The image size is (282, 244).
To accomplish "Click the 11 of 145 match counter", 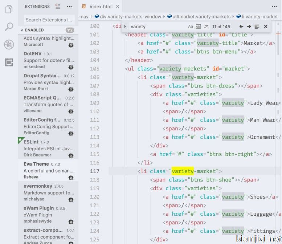I will click(221, 27).
